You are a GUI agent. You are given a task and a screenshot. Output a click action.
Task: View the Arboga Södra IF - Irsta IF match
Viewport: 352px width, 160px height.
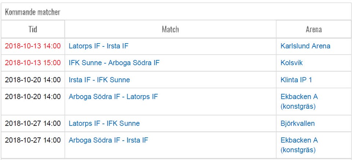tap(108, 140)
